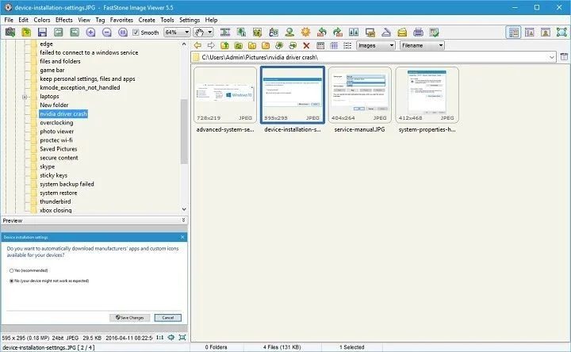Viewport: 571px width, 352px height.
Task: Select the Yes (recommended) radio in preview
Action: pos(11,270)
